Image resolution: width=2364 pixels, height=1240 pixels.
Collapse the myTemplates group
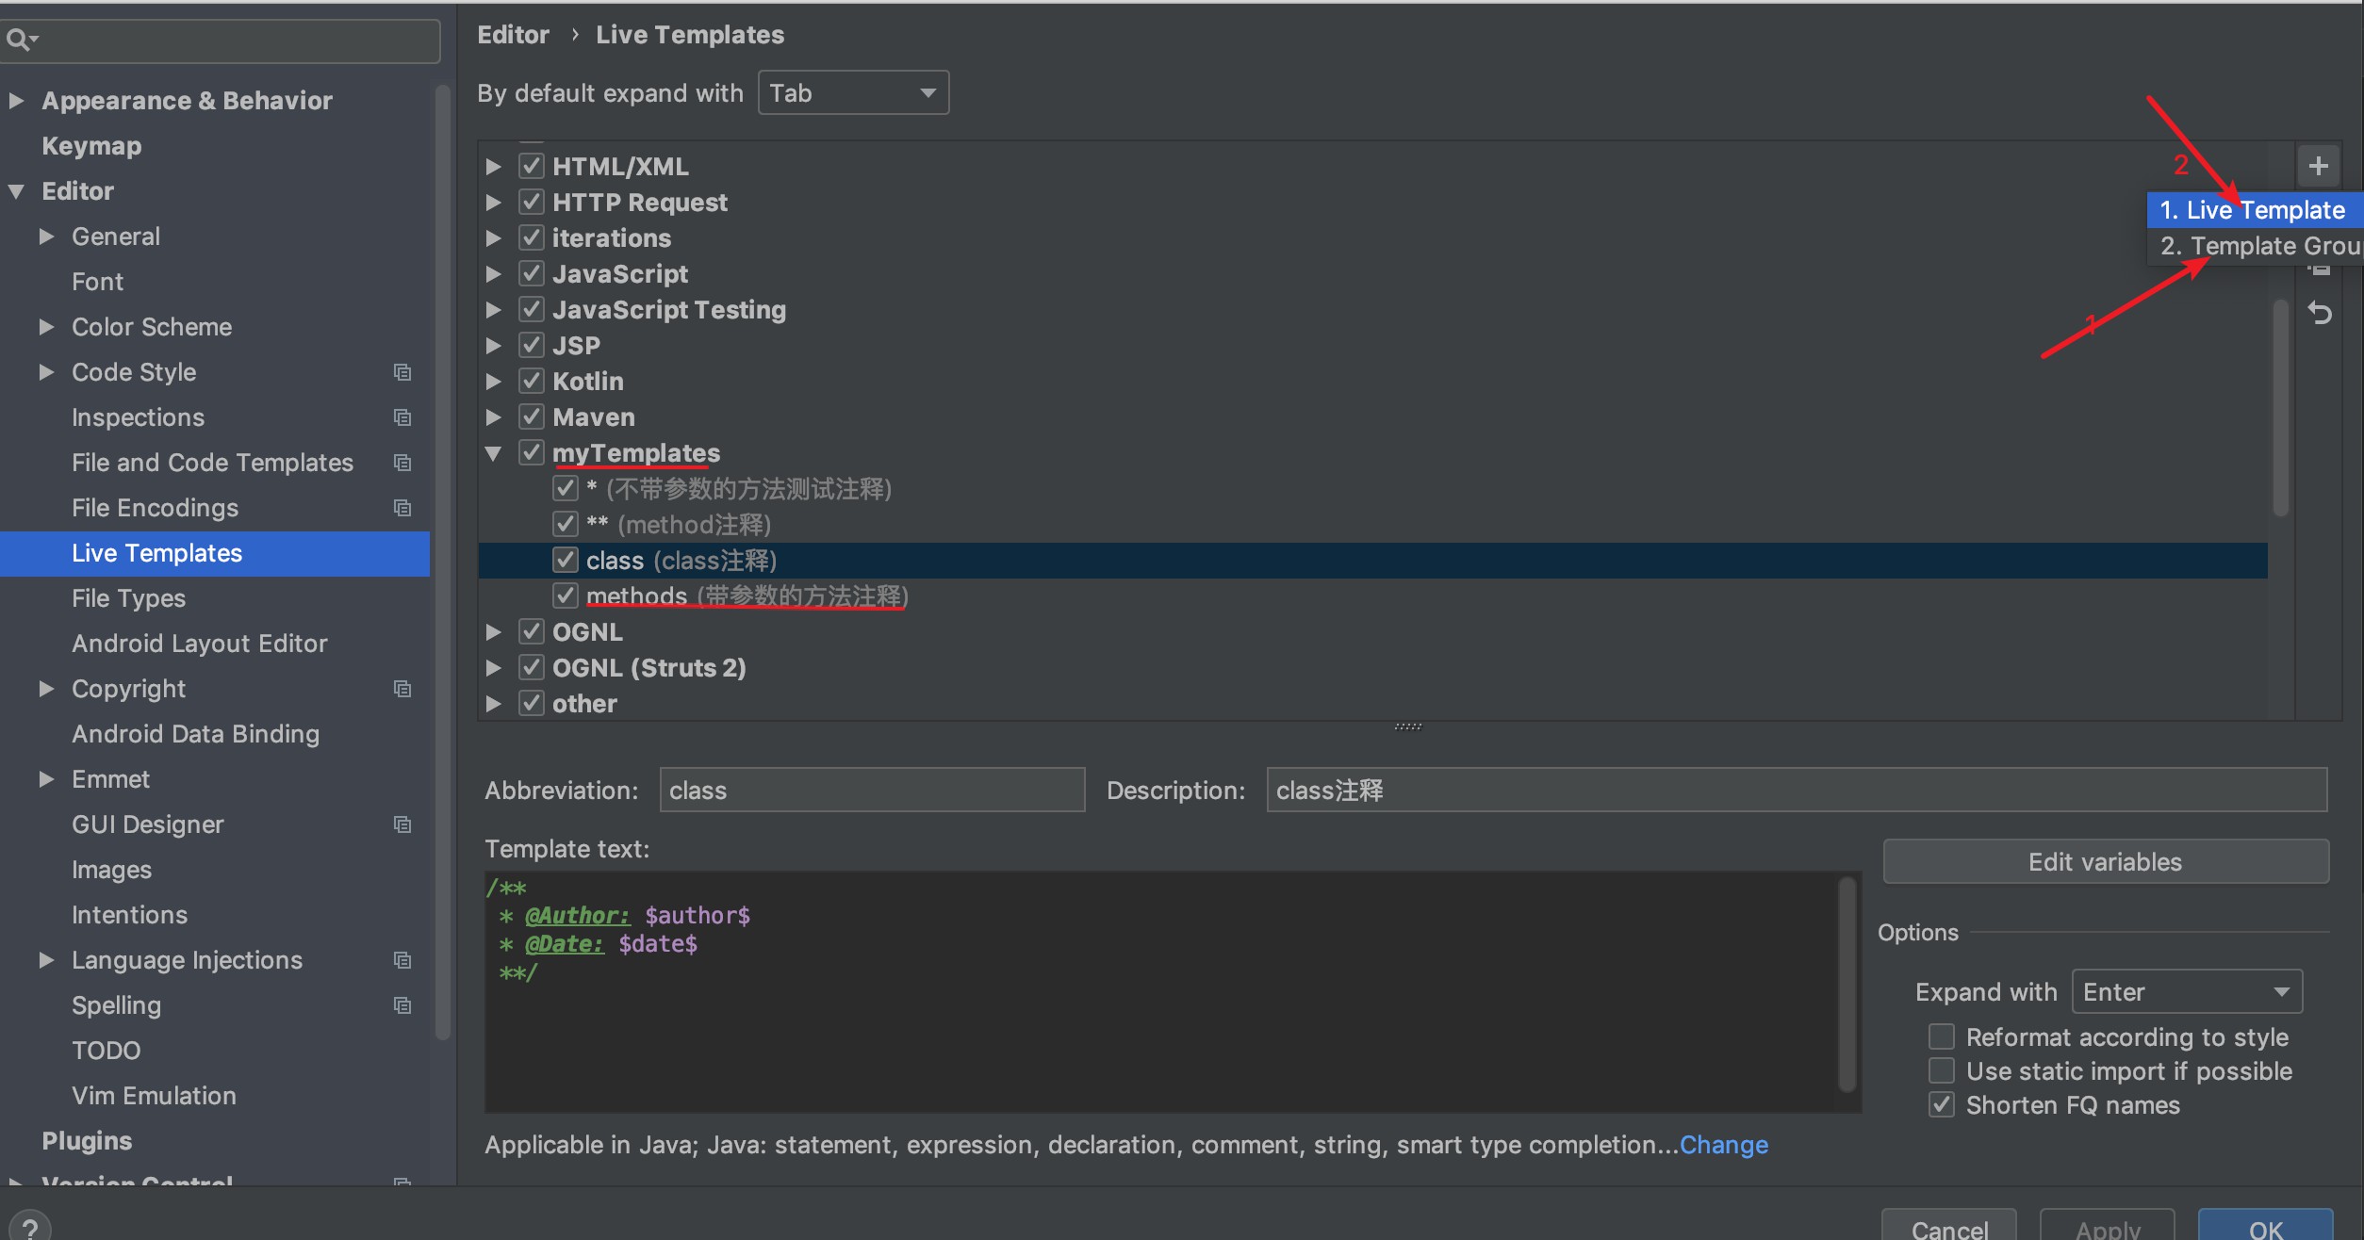pyautogui.click(x=493, y=453)
